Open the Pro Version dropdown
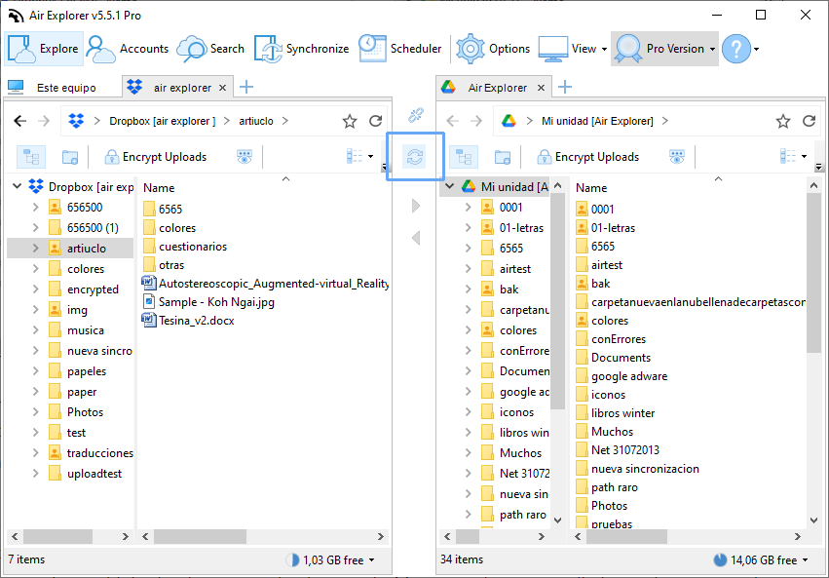829x578 pixels. point(664,49)
